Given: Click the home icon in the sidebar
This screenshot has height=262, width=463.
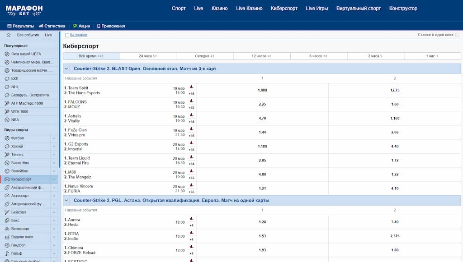Looking at the screenshot, I should pos(9,35).
